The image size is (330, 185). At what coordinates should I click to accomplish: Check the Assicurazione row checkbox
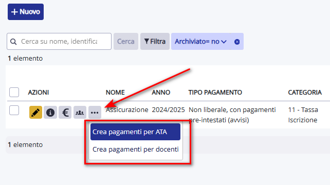pyautogui.click(x=14, y=110)
